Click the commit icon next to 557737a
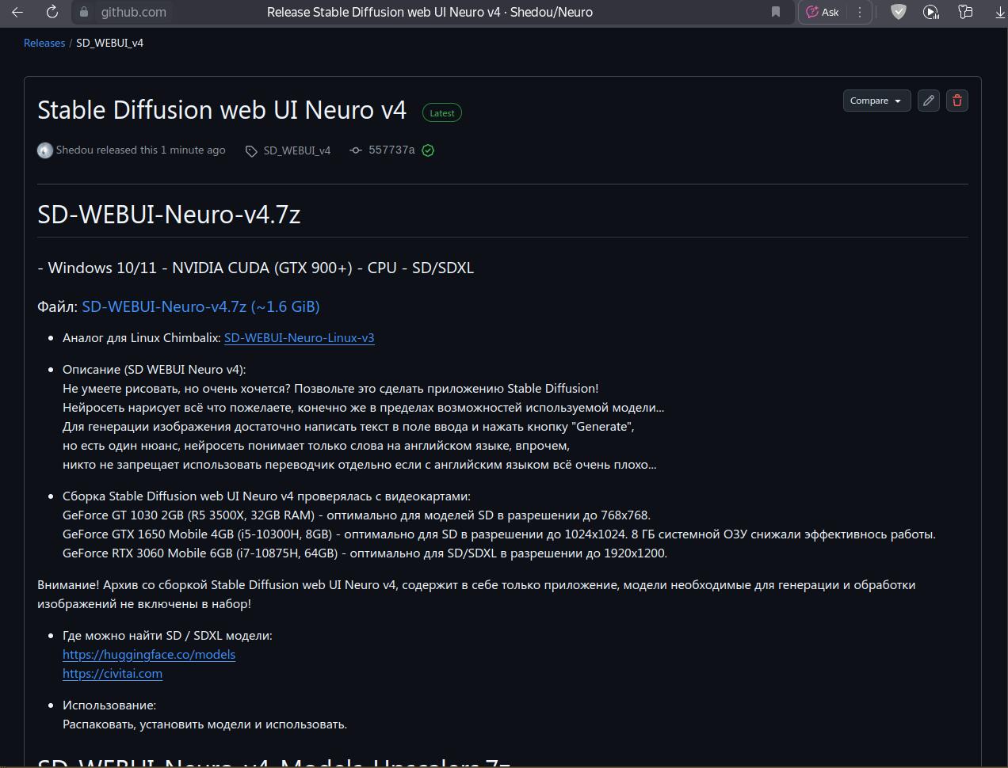This screenshot has height=768, width=1008. click(x=356, y=150)
